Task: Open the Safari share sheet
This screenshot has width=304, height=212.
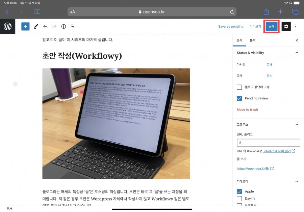Action: point(266,11)
